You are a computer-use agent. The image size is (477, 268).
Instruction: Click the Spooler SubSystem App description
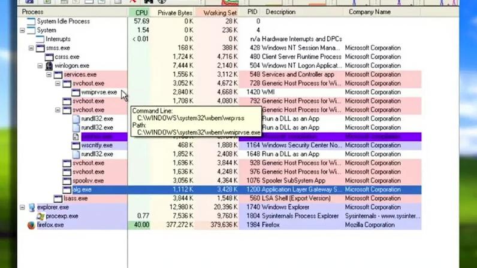pyautogui.click(x=293, y=181)
